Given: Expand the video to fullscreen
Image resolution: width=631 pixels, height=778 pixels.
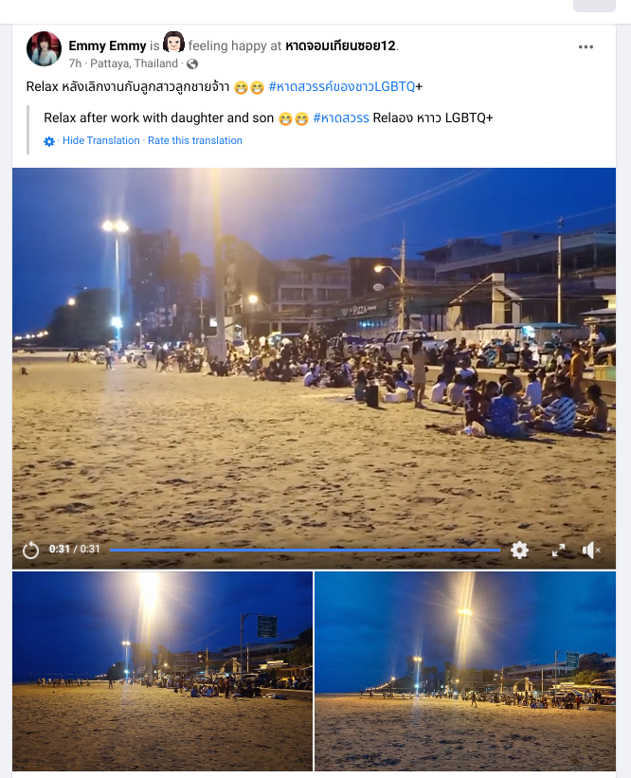Looking at the screenshot, I should point(559,550).
